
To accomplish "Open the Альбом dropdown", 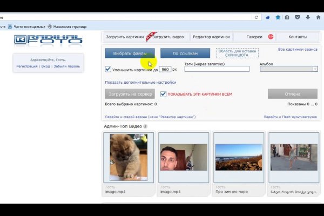I will 288,69.
